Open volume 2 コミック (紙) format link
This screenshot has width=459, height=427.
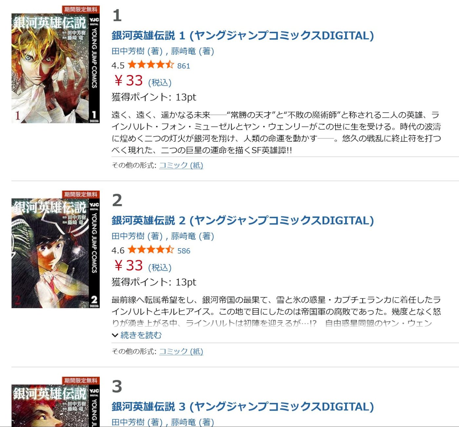click(x=181, y=351)
